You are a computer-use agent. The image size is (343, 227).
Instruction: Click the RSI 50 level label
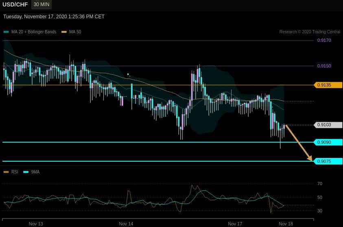(319, 197)
